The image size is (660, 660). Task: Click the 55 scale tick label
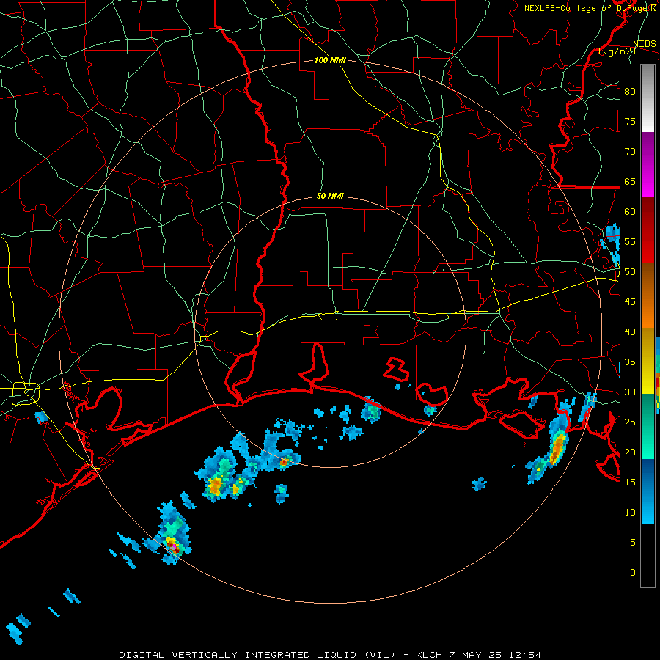[x=630, y=241]
